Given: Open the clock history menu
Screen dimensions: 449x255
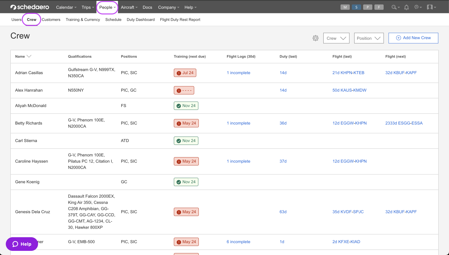Looking at the screenshot, I should click(x=418, y=7).
